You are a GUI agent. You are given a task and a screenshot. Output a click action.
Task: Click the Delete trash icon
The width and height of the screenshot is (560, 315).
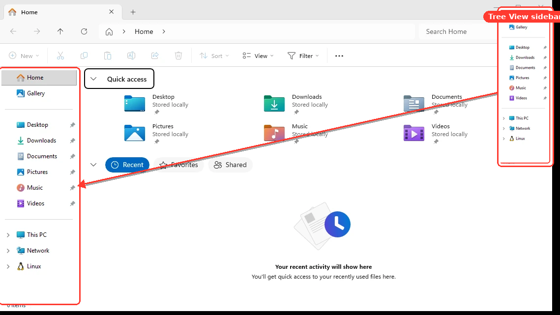(x=178, y=56)
